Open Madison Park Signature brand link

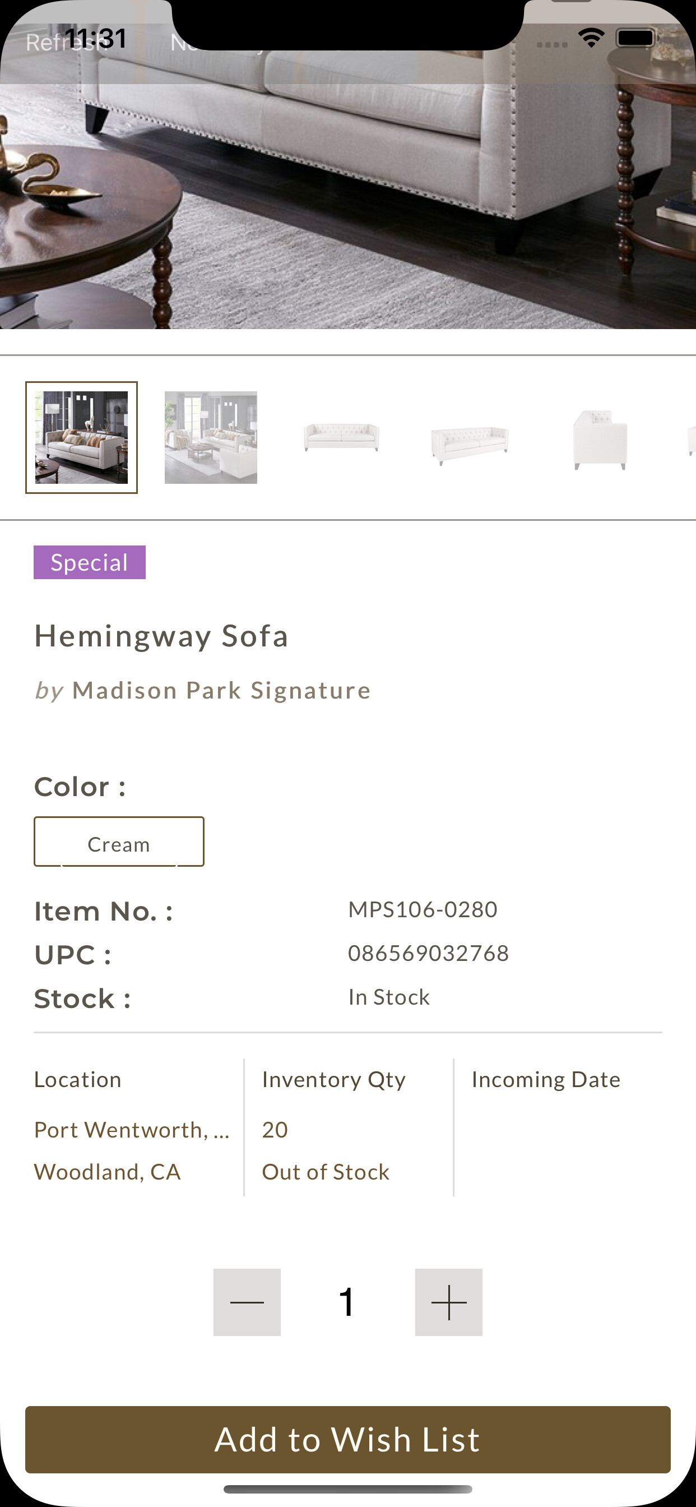[221, 690]
